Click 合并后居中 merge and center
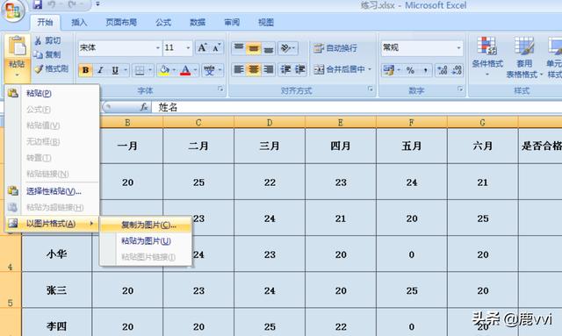 pos(339,69)
